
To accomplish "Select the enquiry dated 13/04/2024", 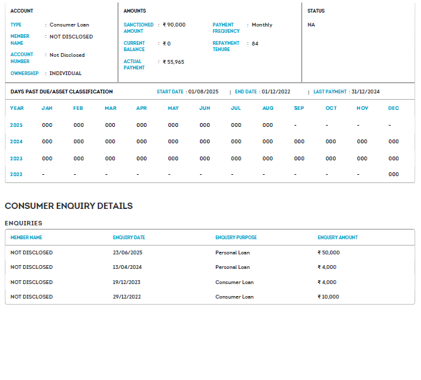I will [x=127, y=267].
